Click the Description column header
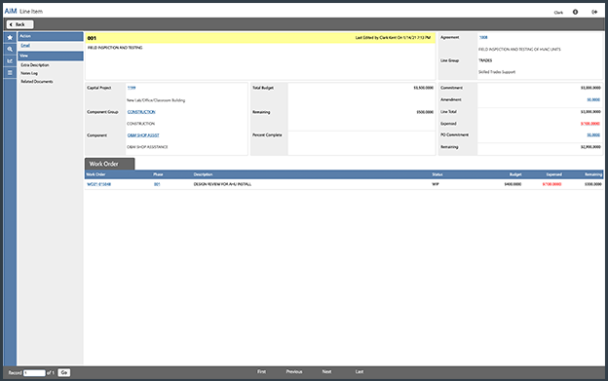 [x=204, y=174]
